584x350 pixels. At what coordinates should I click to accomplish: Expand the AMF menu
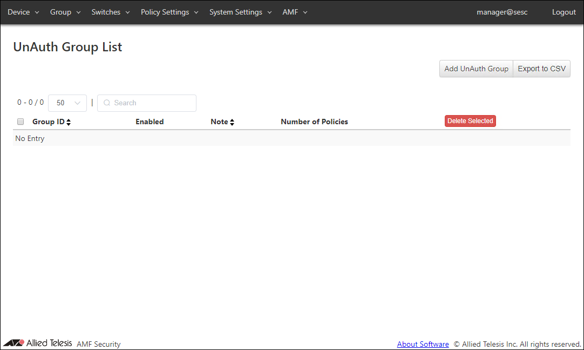tap(295, 12)
